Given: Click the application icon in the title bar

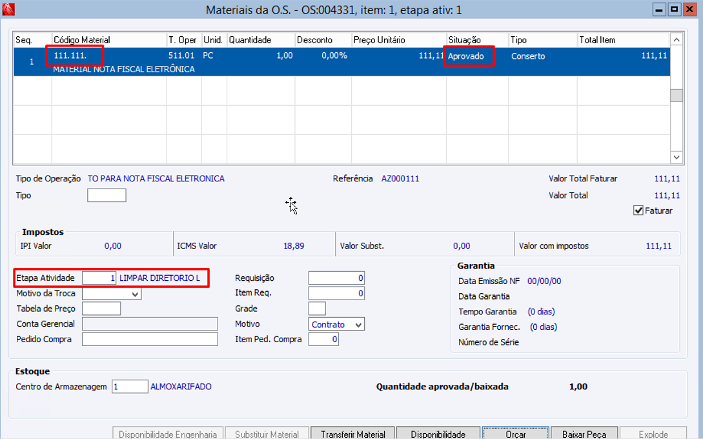Looking at the screenshot, I should [x=8, y=9].
